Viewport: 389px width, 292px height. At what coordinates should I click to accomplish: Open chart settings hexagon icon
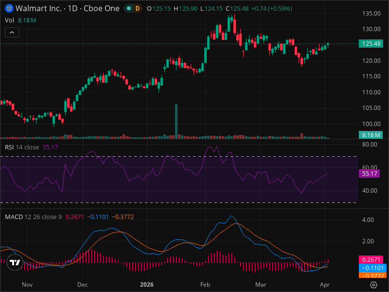pyautogui.click(x=373, y=285)
